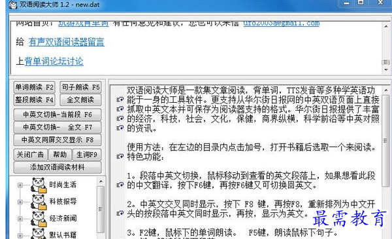Image resolution: width=392 pixels, height=239 pixels.
Task: Click the 句子朗读 F5 button
Action: point(80,87)
